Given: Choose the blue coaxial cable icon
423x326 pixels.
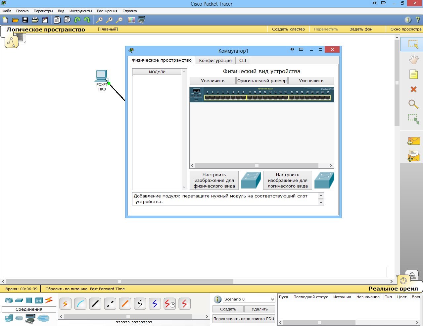Looking at the screenshot, I should (x=155, y=303).
